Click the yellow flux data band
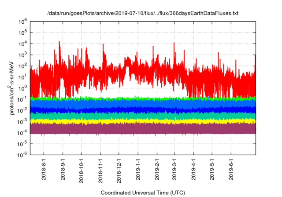282x197 pixels. 143,121
